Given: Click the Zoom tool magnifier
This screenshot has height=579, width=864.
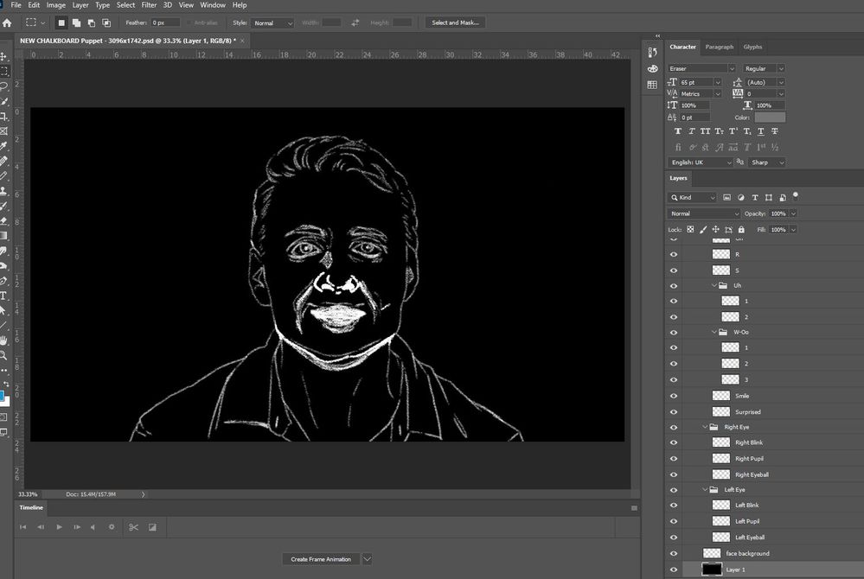Looking at the screenshot, I should point(4,355).
